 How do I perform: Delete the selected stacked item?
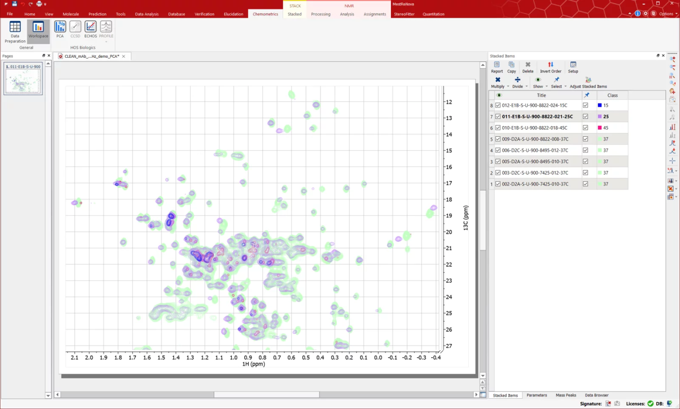point(527,67)
